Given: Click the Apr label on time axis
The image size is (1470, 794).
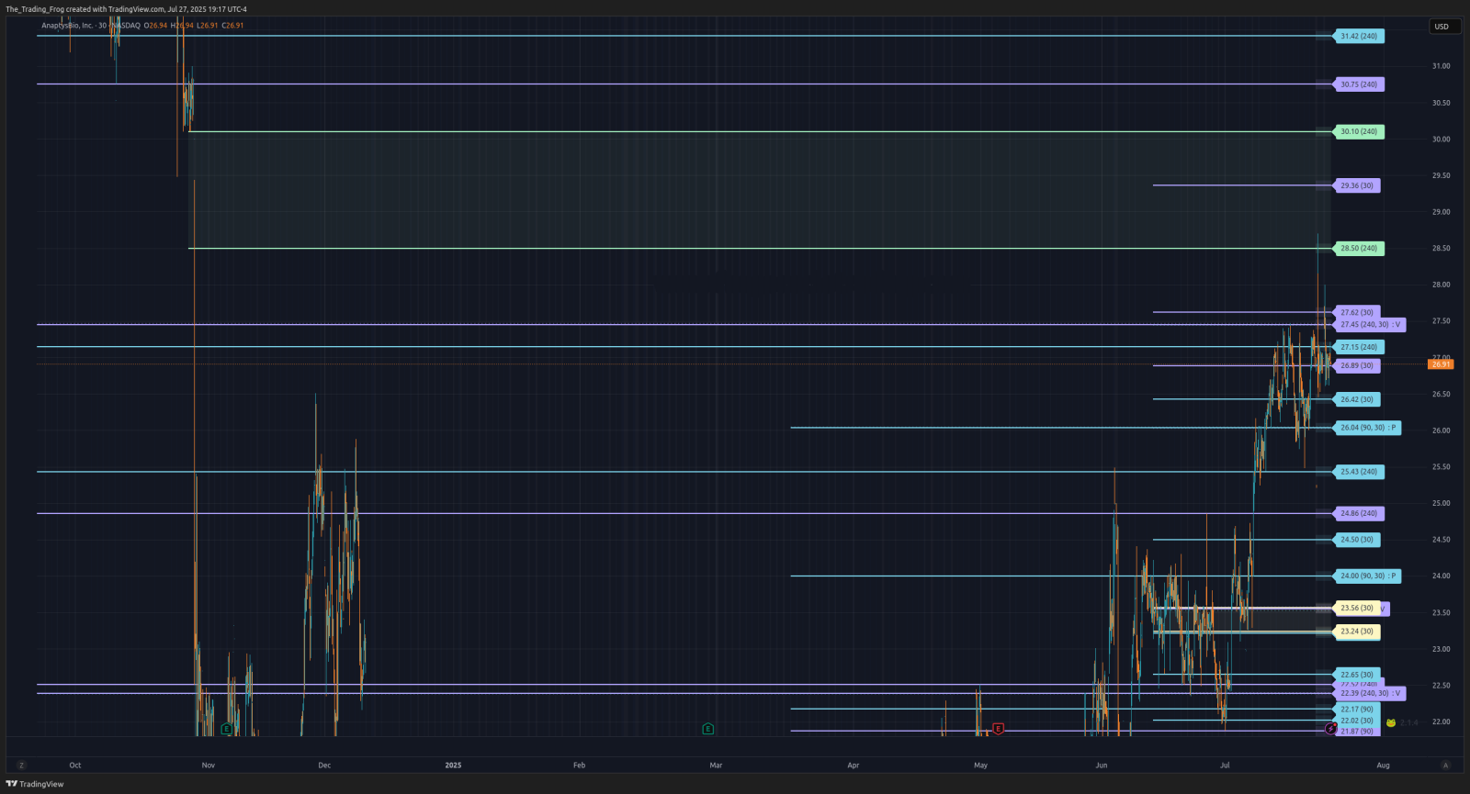Looking at the screenshot, I should [854, 765].
